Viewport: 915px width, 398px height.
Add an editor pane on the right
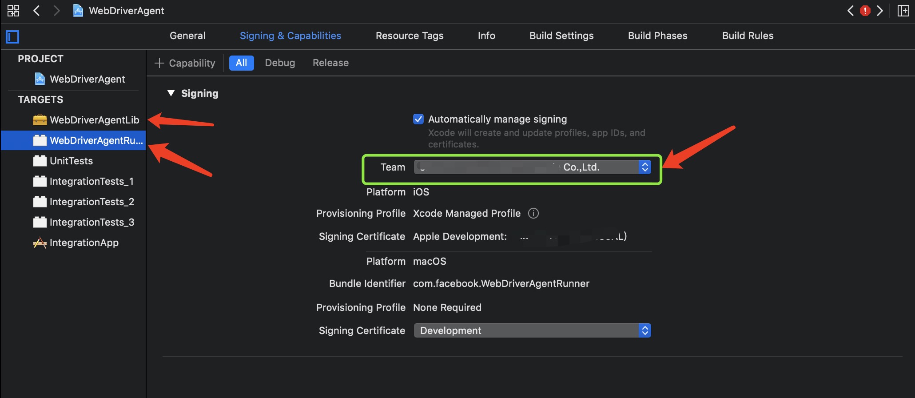[x=903, y=11]
